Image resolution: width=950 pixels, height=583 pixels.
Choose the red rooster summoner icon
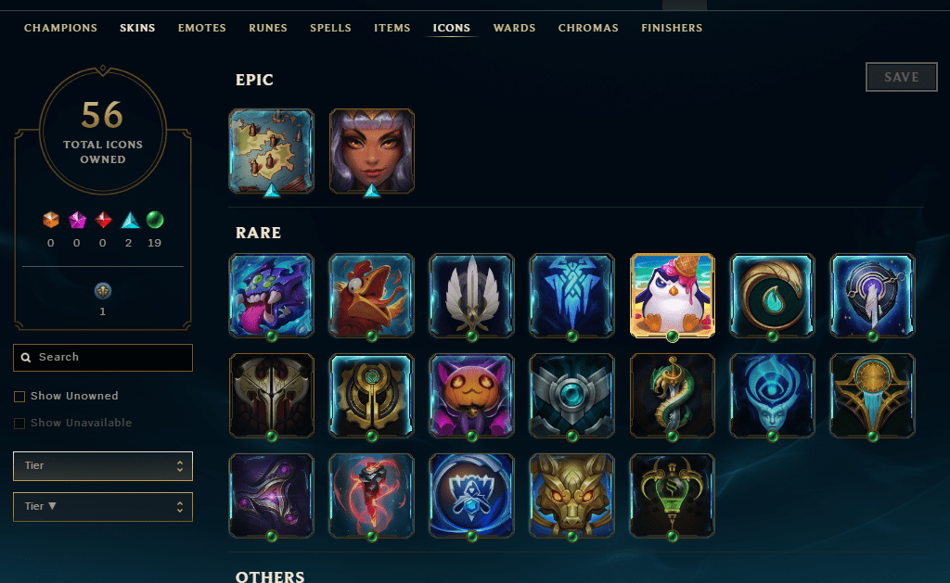[371, 296]
